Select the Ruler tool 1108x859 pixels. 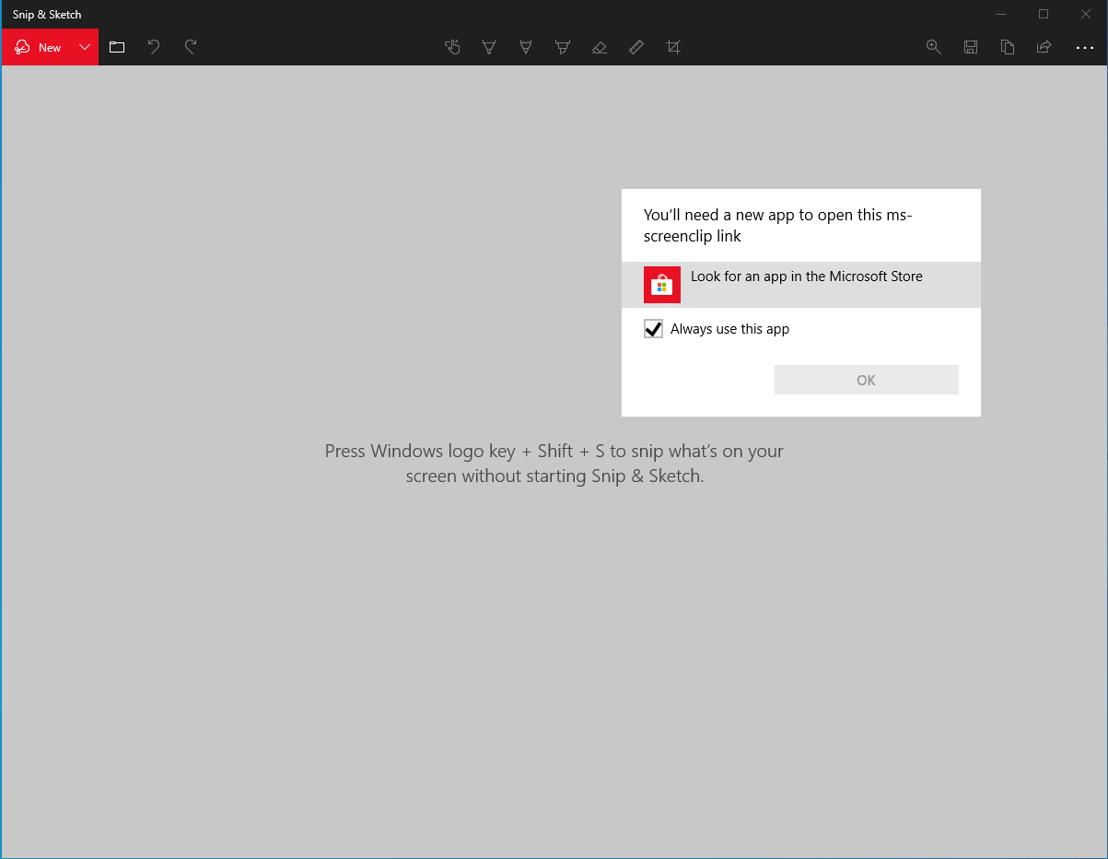(636, 47)
